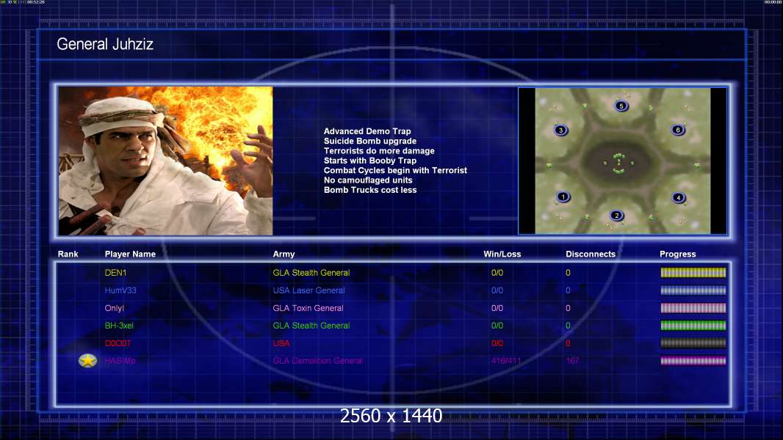This screenshot has height=440, width=783.
Task: Click Advanced Demo Trap ability text
Action: [x=367, y=131]
